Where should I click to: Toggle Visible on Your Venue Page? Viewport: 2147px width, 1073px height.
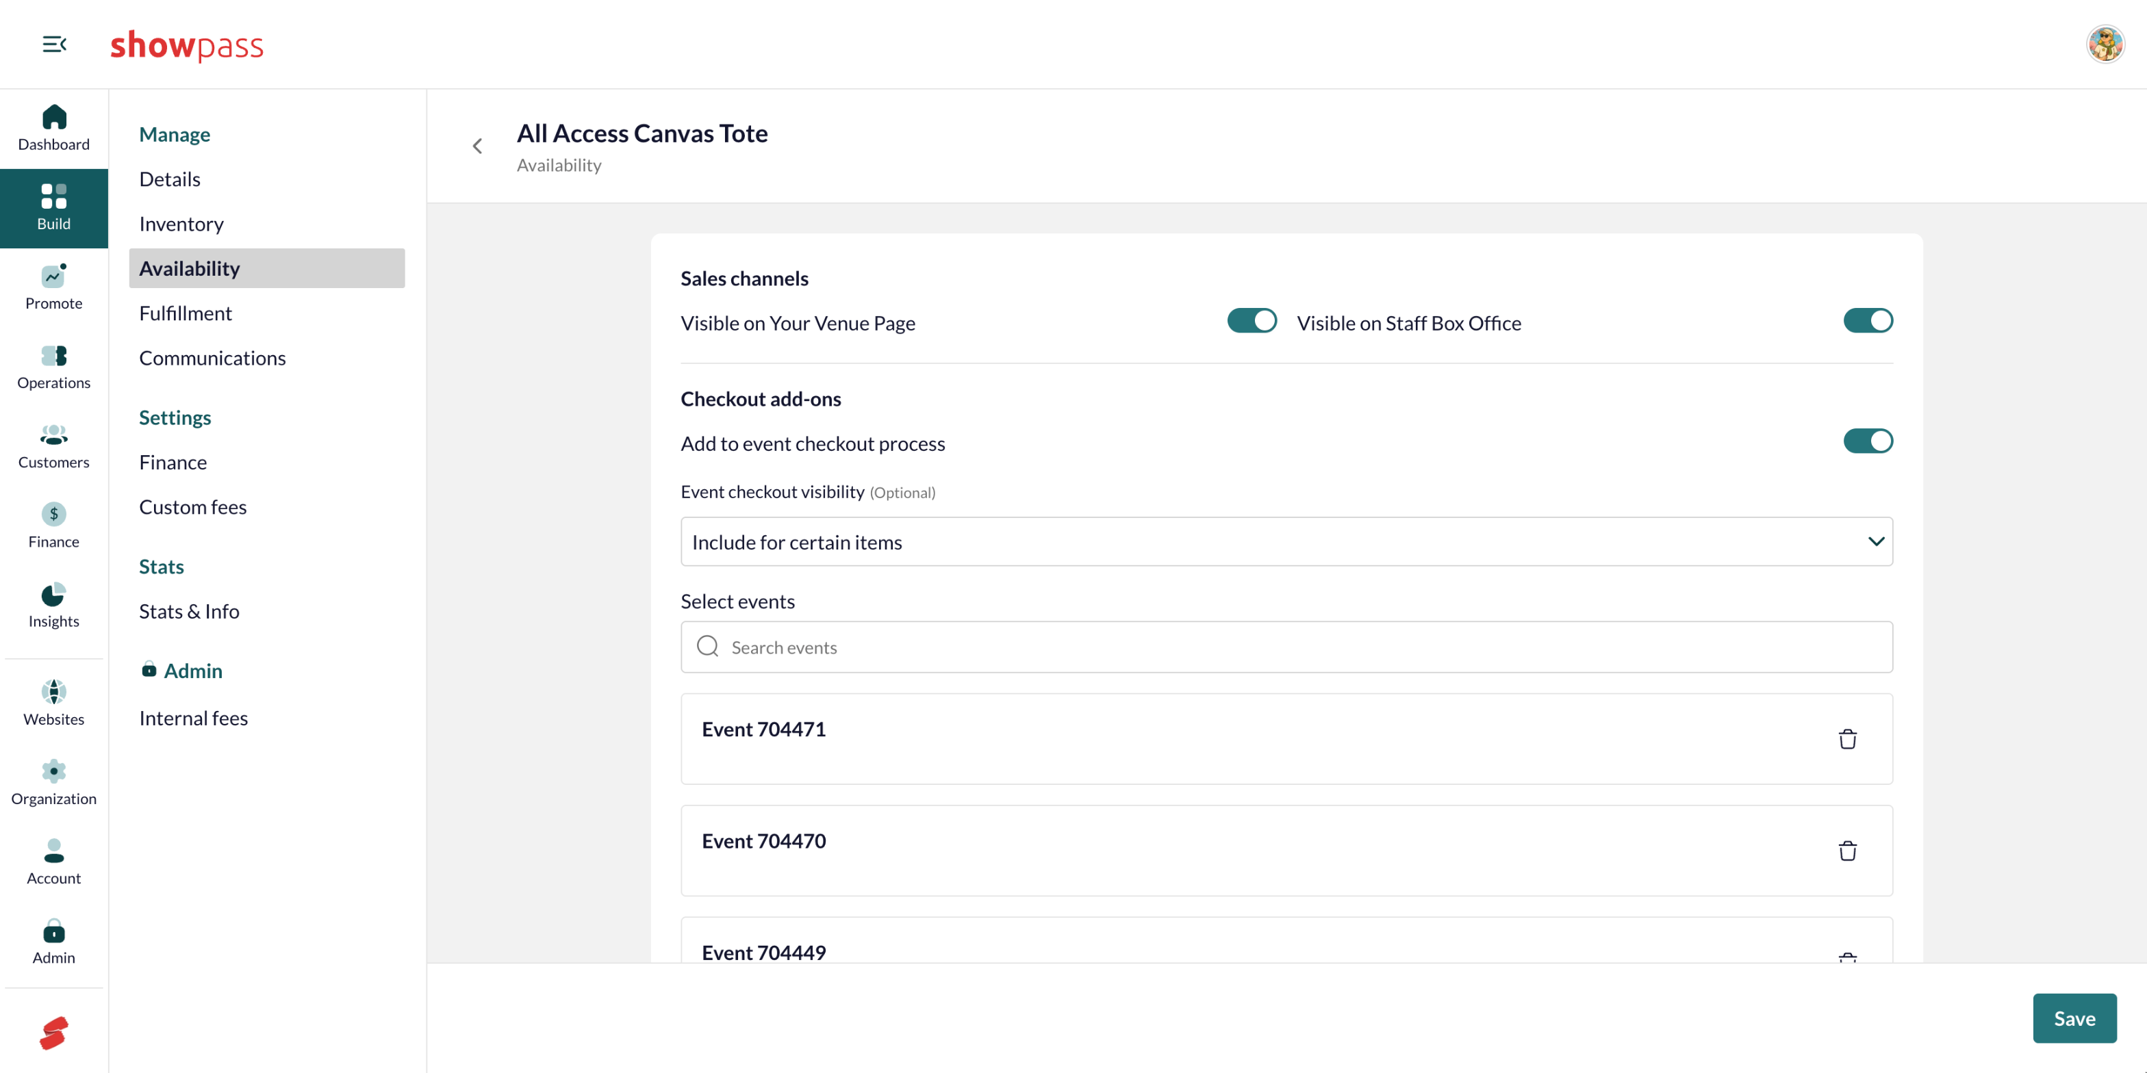pyautogui.click(x=1251, y=321)
